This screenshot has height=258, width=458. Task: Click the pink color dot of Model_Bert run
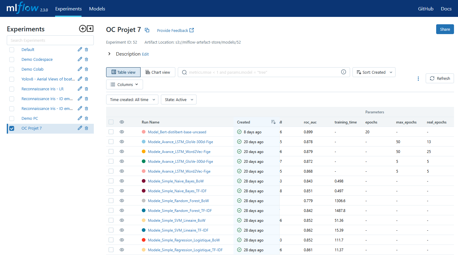[144, 132]
